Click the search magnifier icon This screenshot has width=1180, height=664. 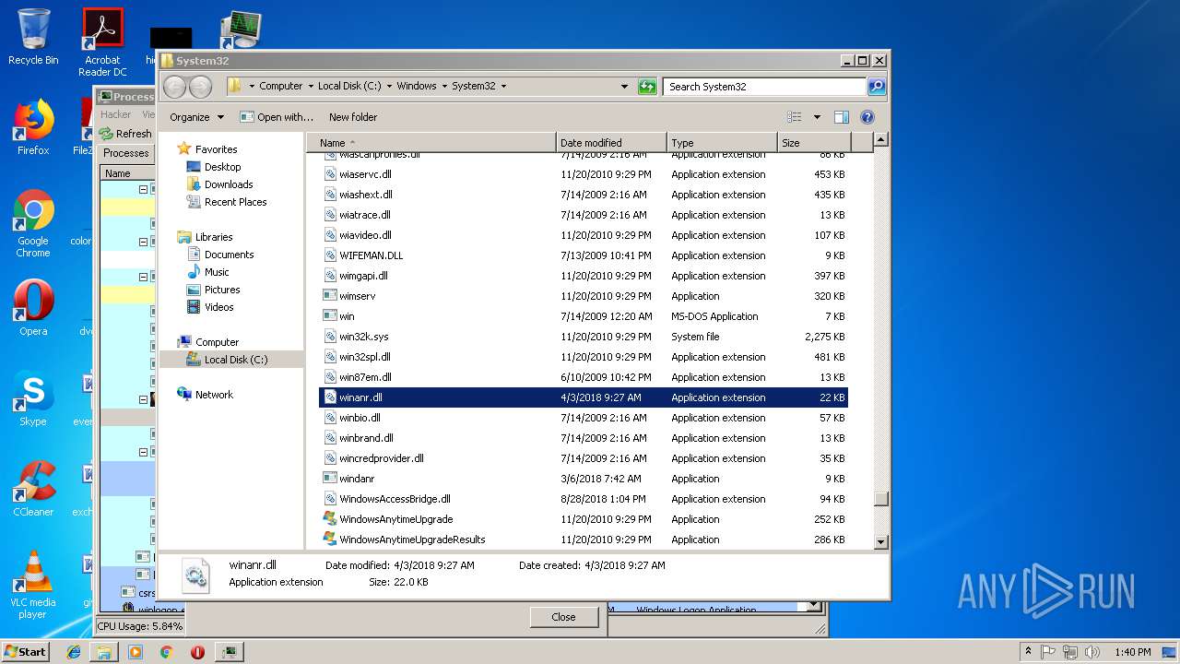(x=877, y=87)
